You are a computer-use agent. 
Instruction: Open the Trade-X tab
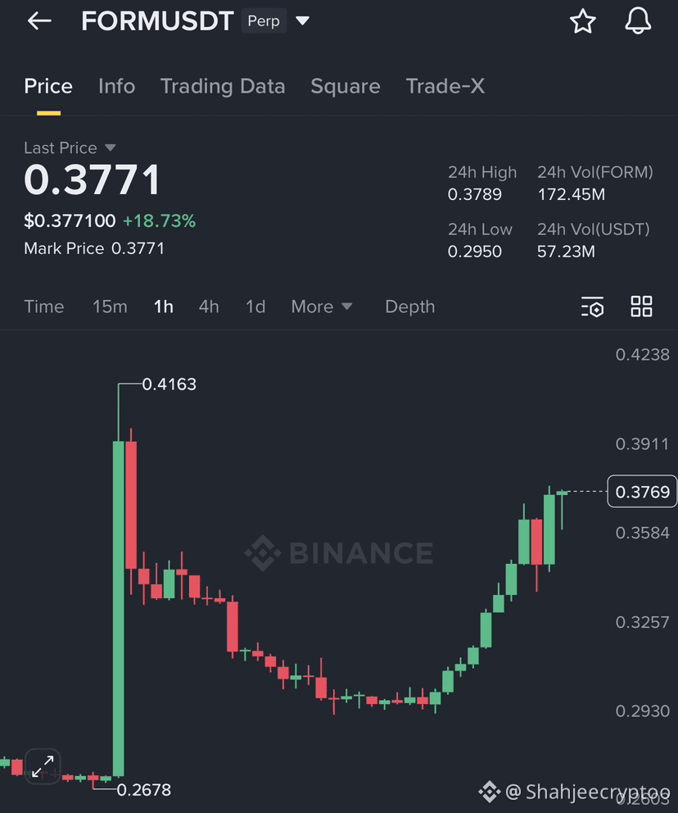pyautogui.click(x=445, y=86)
